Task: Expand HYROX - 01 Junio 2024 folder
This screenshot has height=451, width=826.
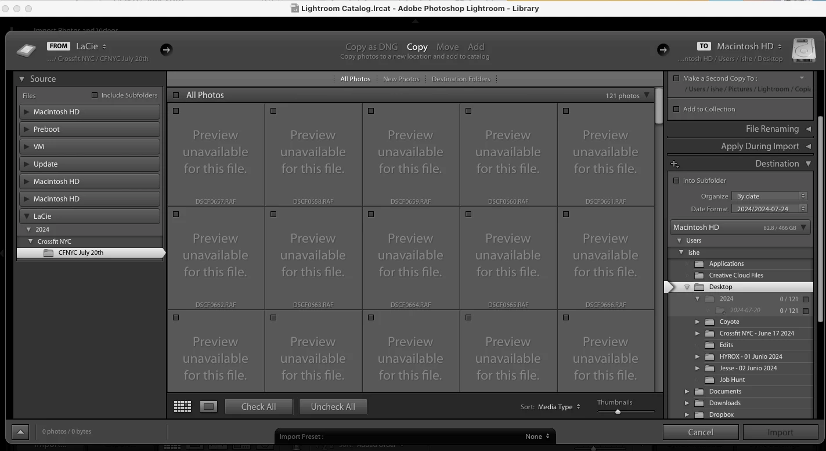Action: 698,356
